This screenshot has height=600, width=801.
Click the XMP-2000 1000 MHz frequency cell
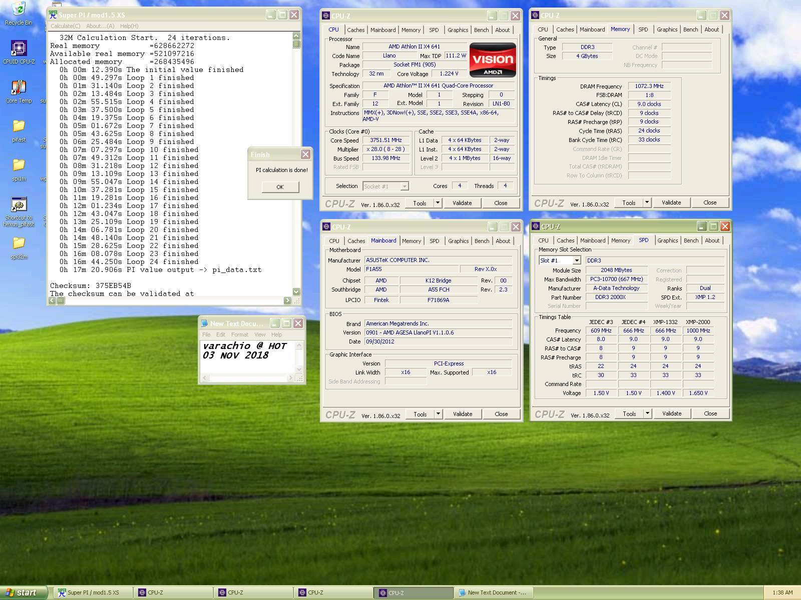tap(698, 330)
